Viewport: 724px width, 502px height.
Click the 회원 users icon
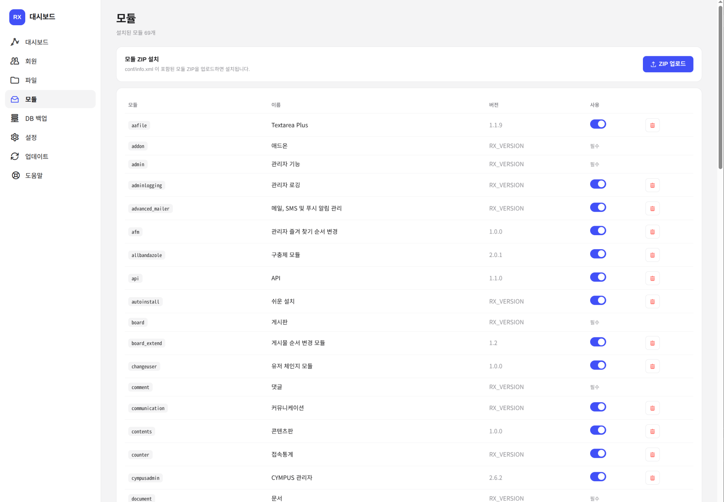pyautogui.click(x=15, y=61)
